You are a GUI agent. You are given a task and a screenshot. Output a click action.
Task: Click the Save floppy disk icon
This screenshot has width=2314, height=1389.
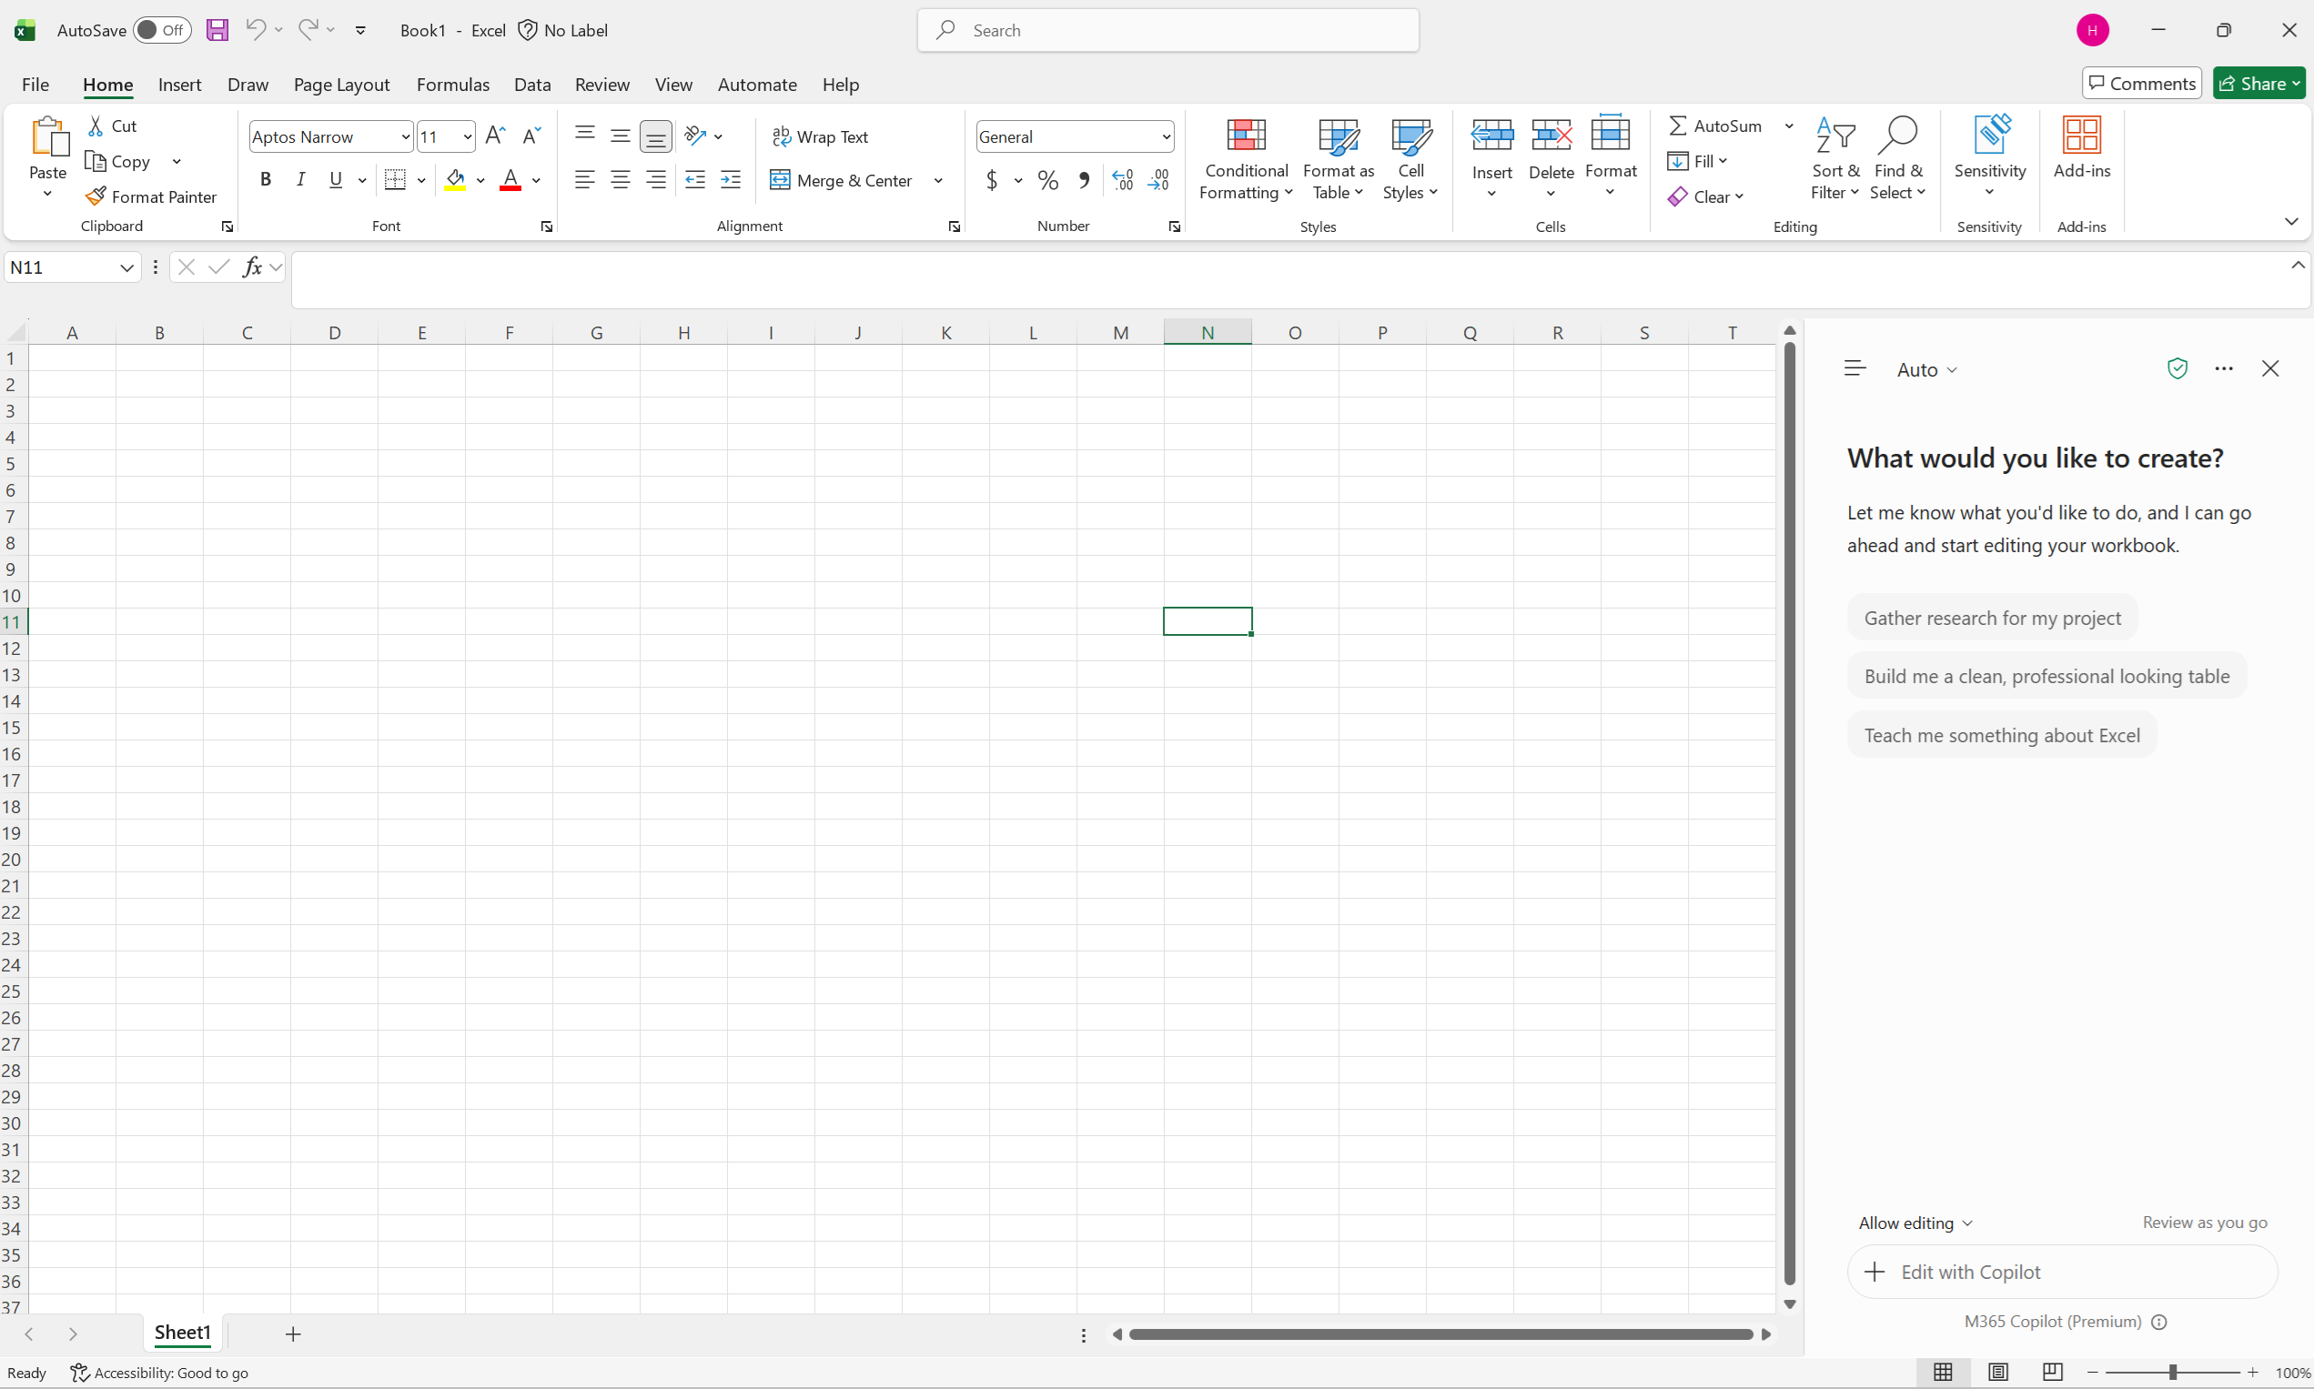[x=217, y=30]
